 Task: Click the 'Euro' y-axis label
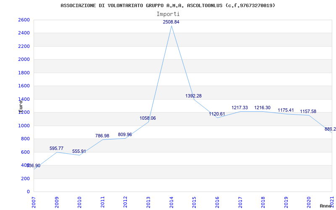click(21, 106)
